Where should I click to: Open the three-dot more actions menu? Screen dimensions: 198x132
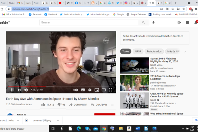[x=113, y=105]
